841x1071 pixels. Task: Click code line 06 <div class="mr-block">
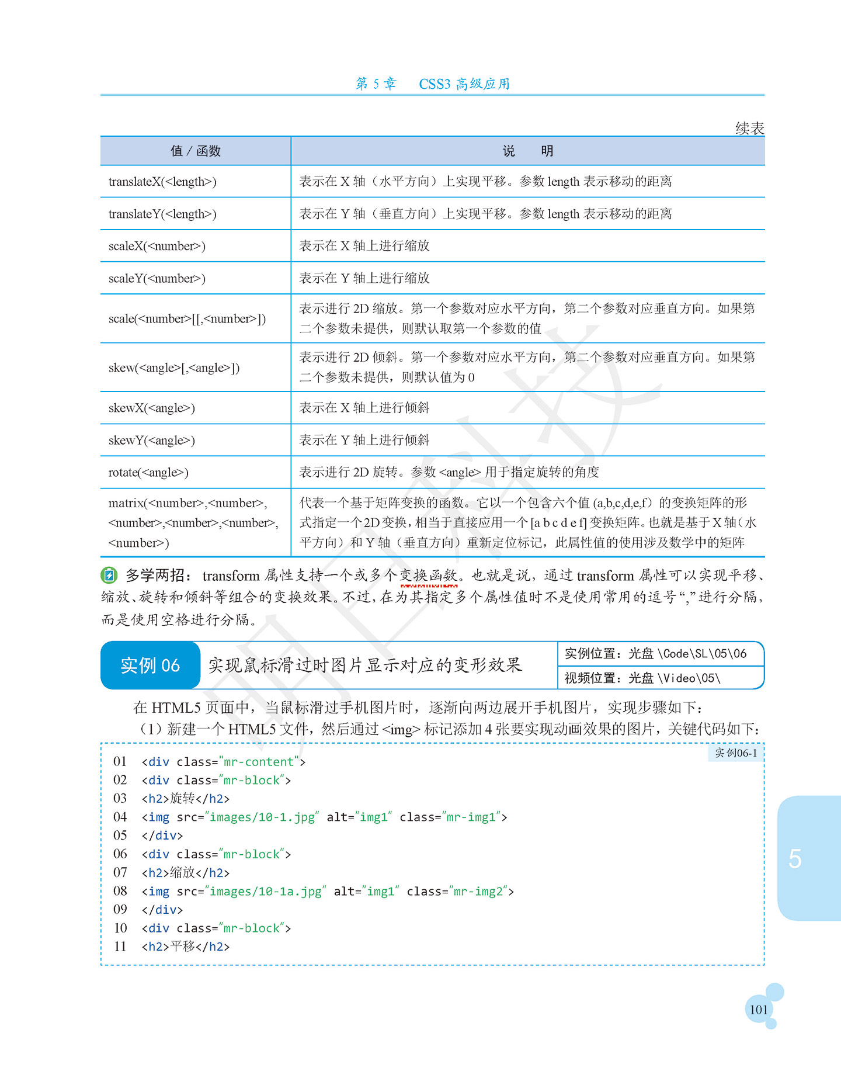click(216, 854)
